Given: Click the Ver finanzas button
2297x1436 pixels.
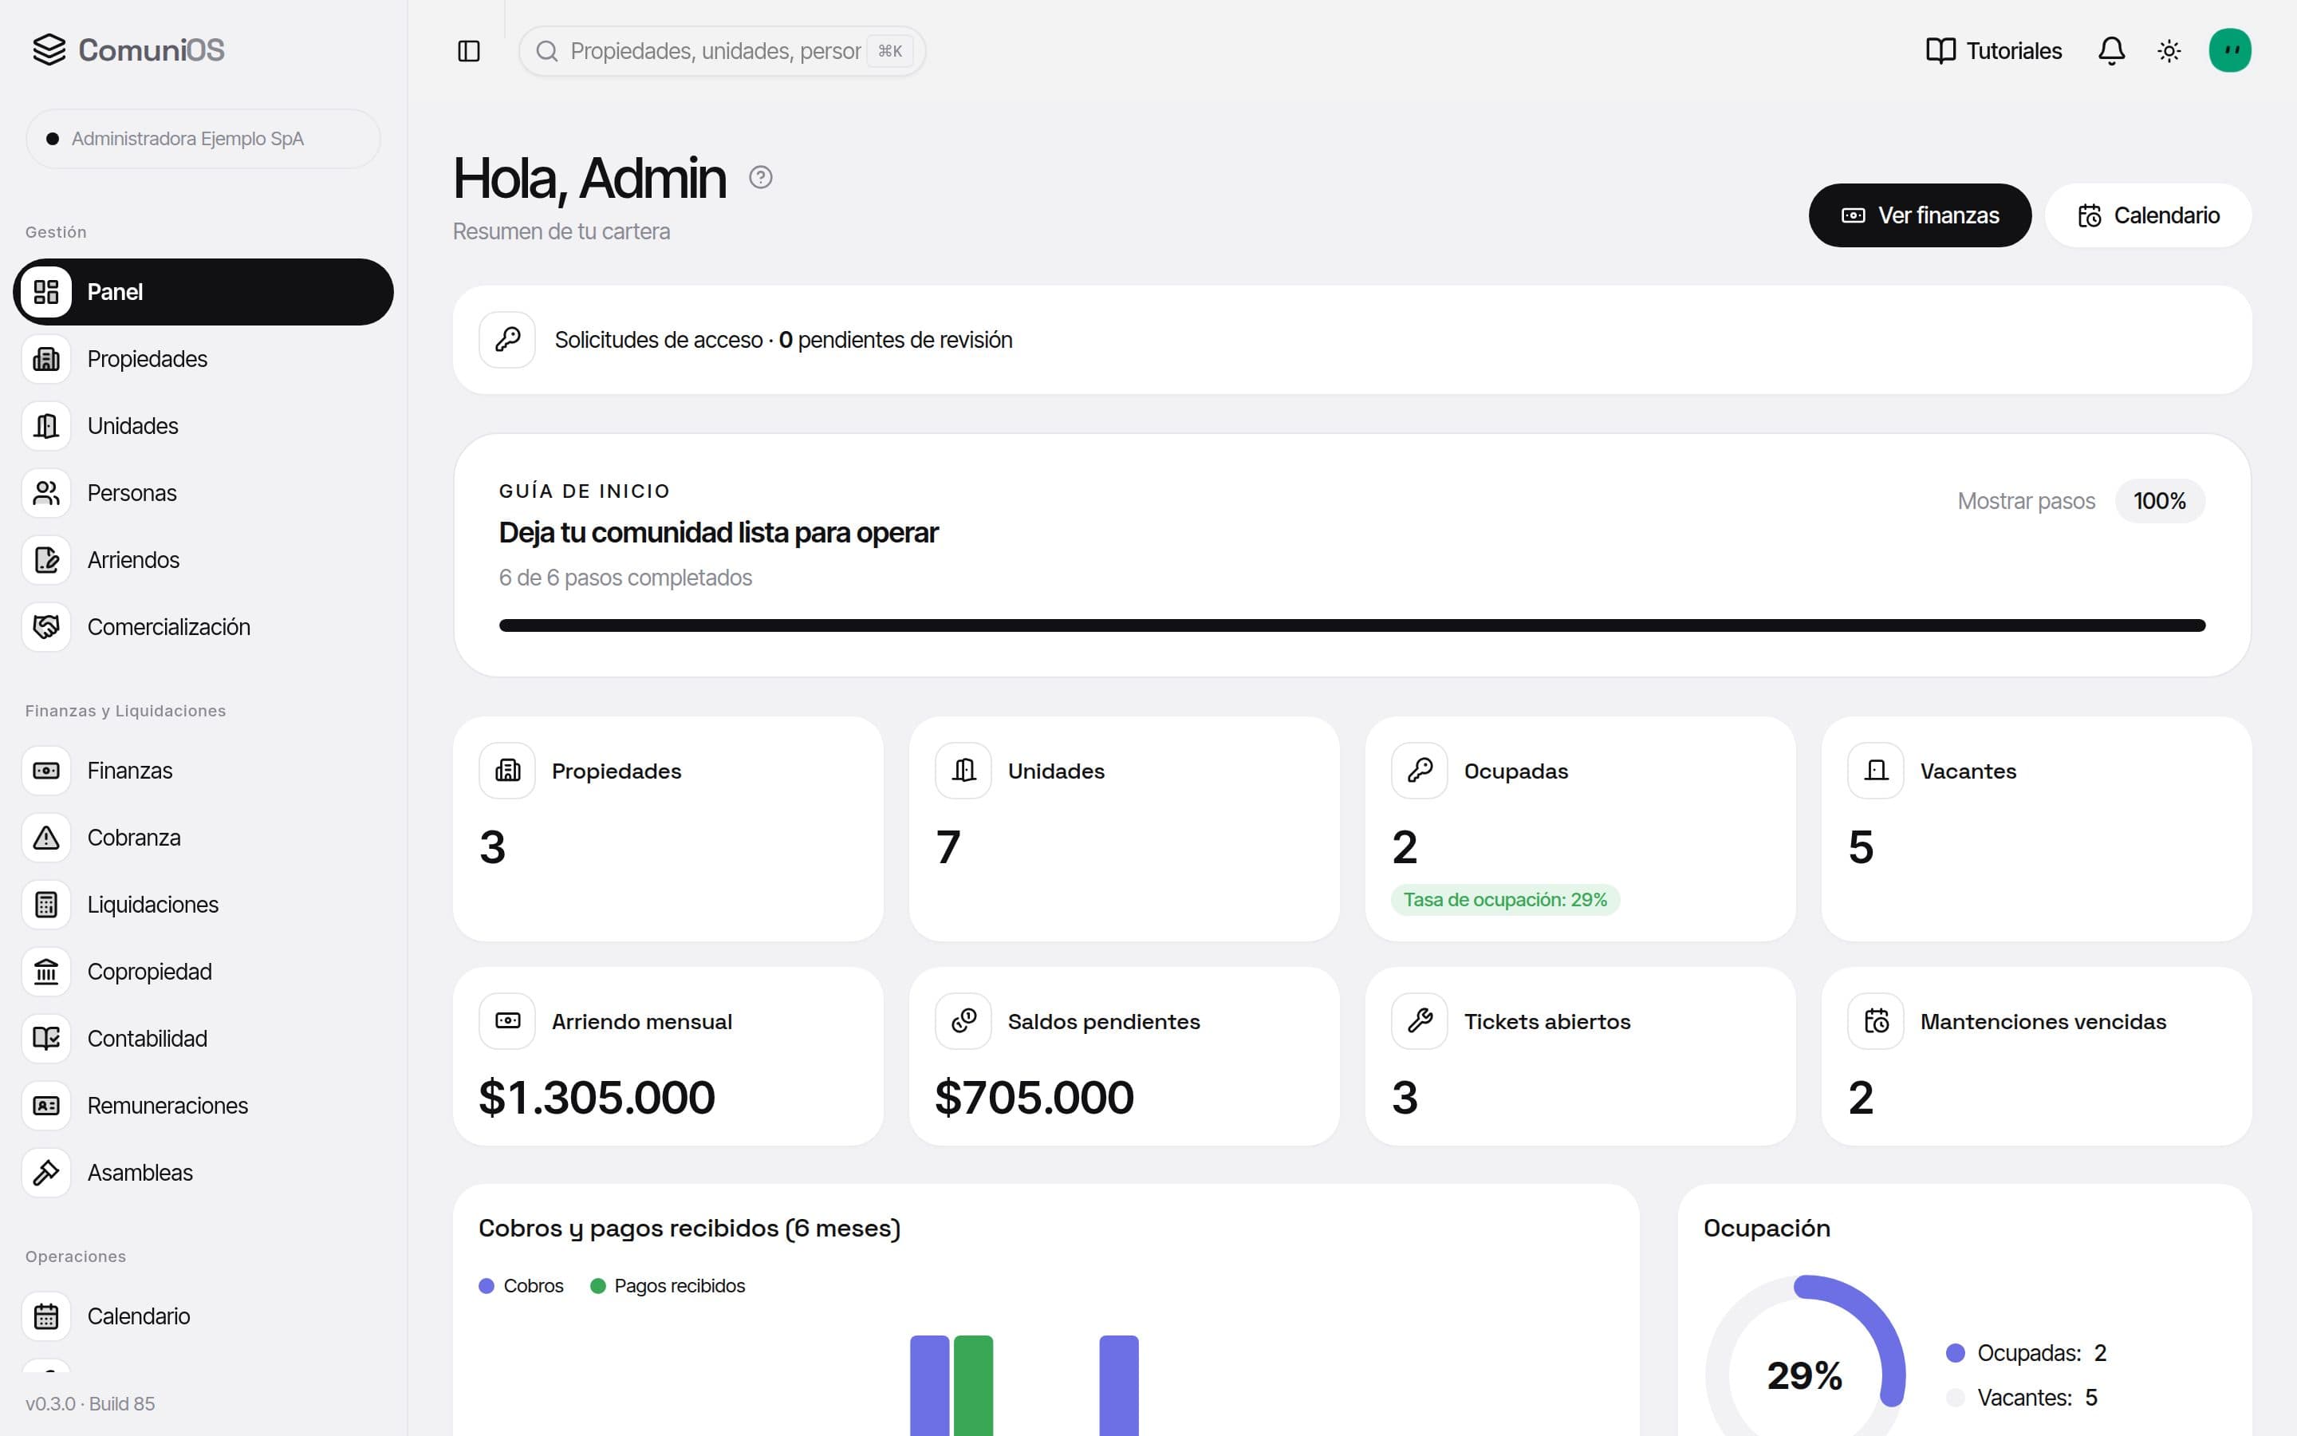Looking at the screenshot, I should [x=1919, y=215].
